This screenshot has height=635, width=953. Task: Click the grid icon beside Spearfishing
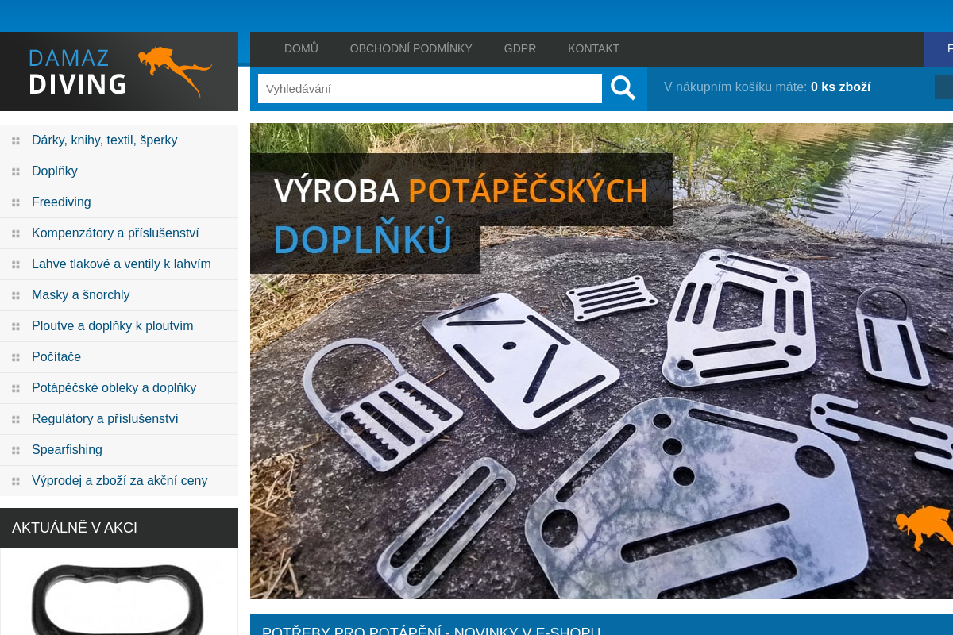click(16, 450)
